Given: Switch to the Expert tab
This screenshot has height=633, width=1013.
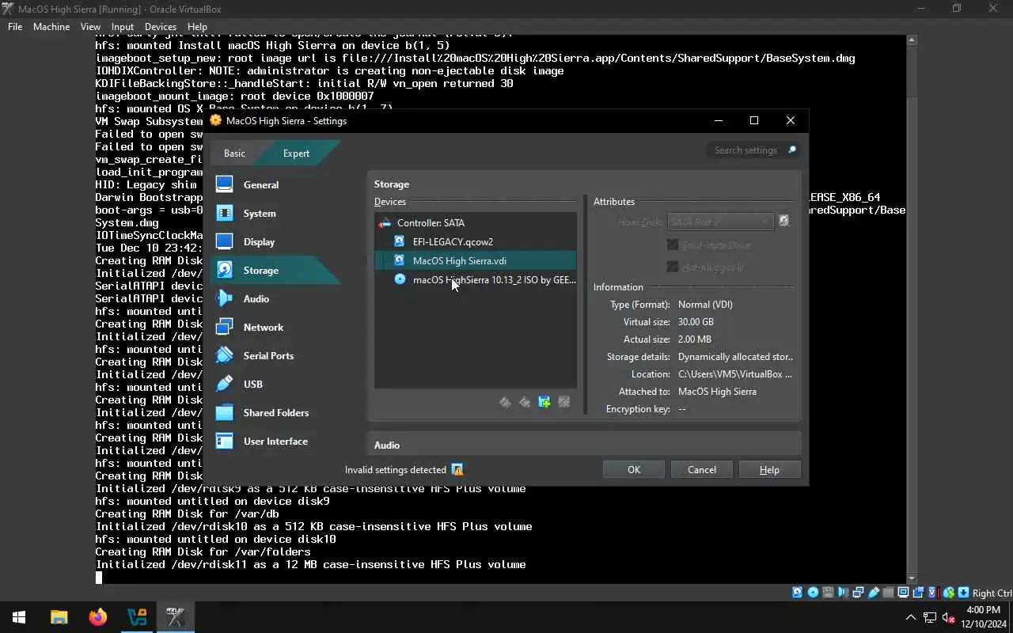Looking at the screenshot, I should tap(296, 154).
